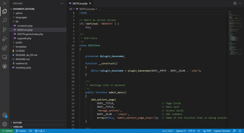Split the editor to the right

235,3
